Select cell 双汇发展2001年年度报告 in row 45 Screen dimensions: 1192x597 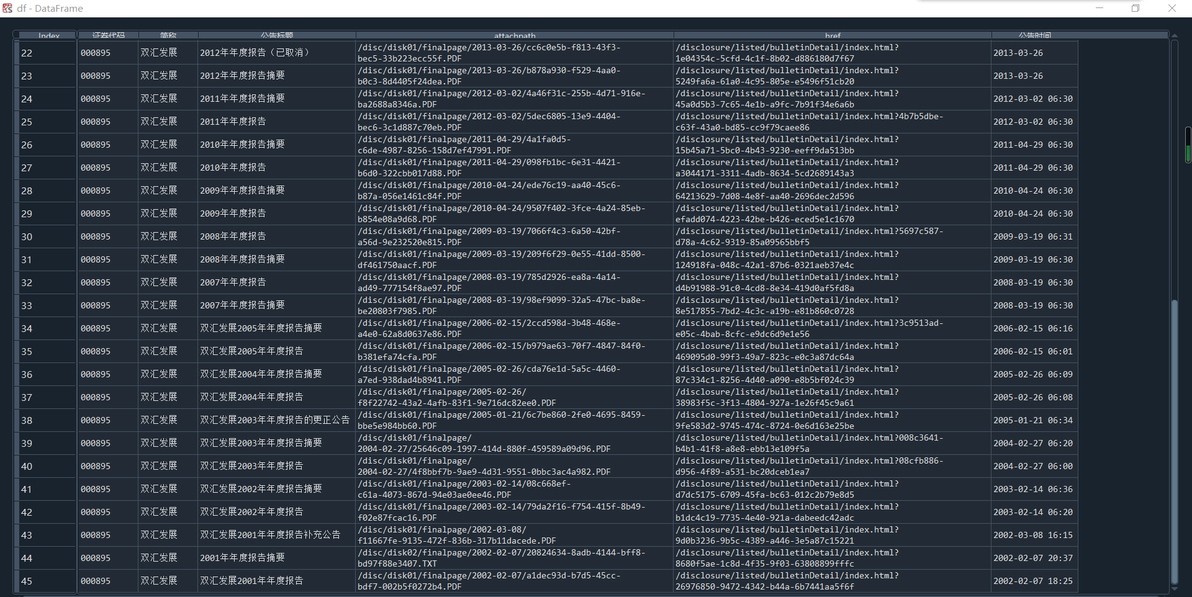(x=277, y=581)
